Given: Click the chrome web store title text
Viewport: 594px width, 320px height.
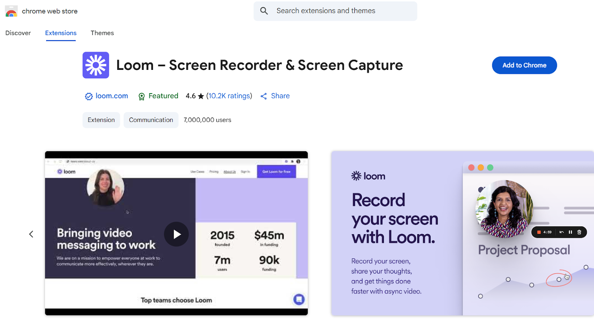Looking at the screenshot, I should (50, 11).
